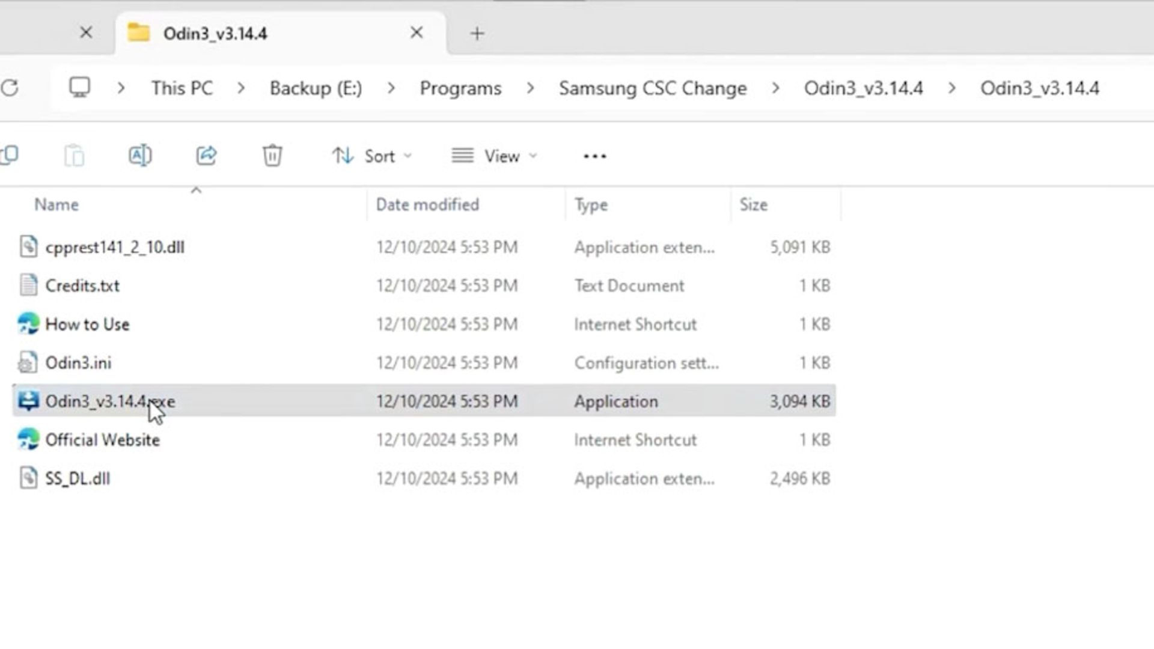Open the See more ellipsis menu
Viewport: 1154px width, 649px height.
point(594,156)
